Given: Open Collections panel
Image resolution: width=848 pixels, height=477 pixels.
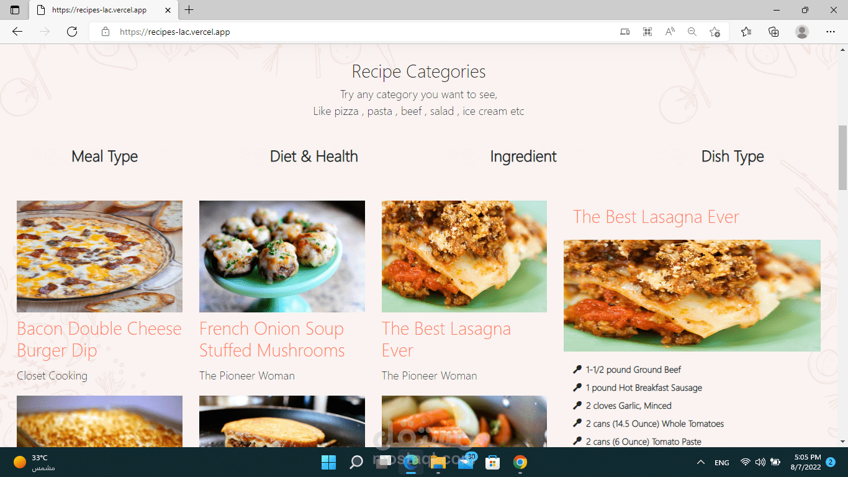Looking at the screenshot, I should pos(774,32).
